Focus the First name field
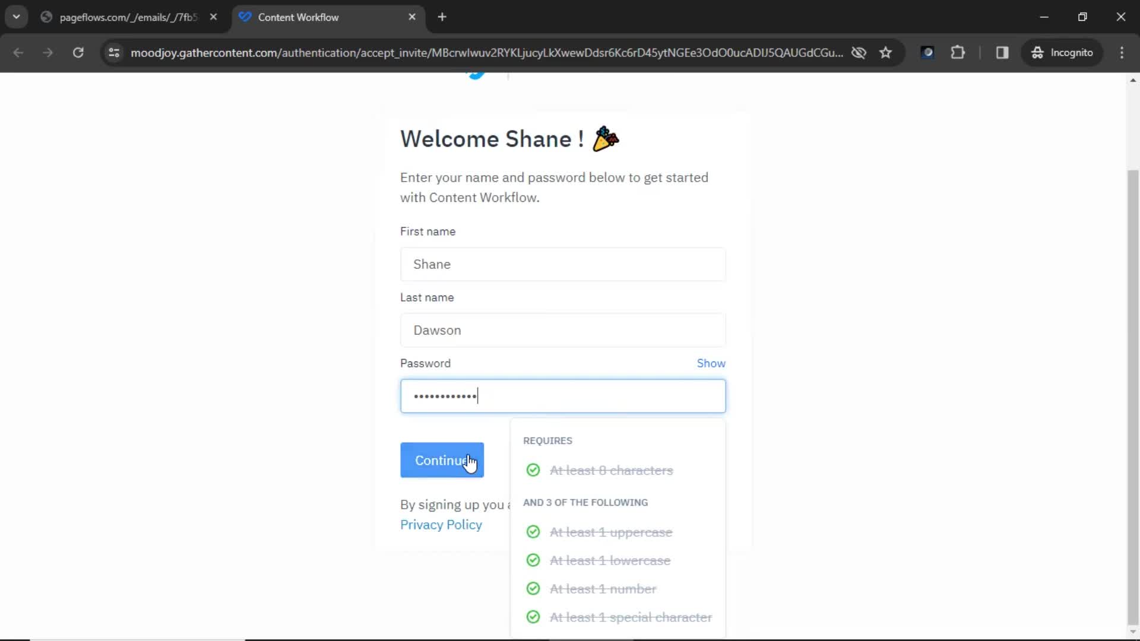The image size is (1140, 641). pyautogui.click(x=563, y=264)
